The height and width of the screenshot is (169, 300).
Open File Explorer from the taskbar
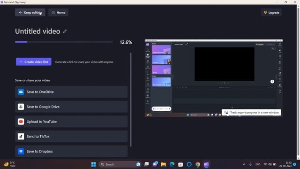tap(164, 164)
